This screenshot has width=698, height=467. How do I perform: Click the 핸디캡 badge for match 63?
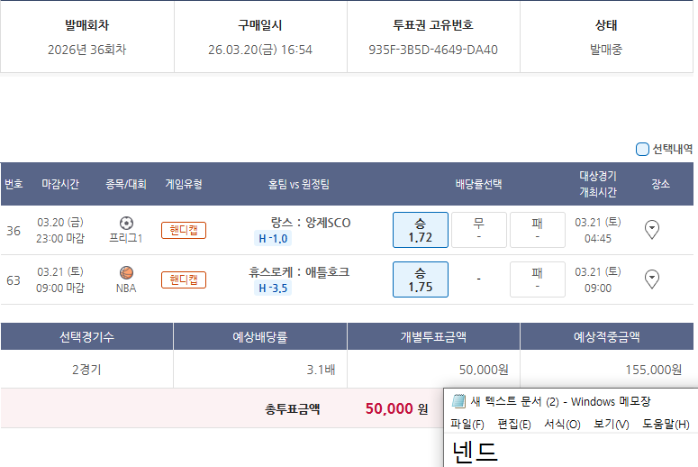click(184, 280)
